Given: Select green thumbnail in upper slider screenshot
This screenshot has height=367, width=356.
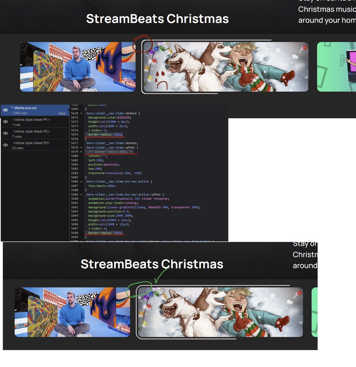Looking at the screenshot, I should (x=336, y=67).
